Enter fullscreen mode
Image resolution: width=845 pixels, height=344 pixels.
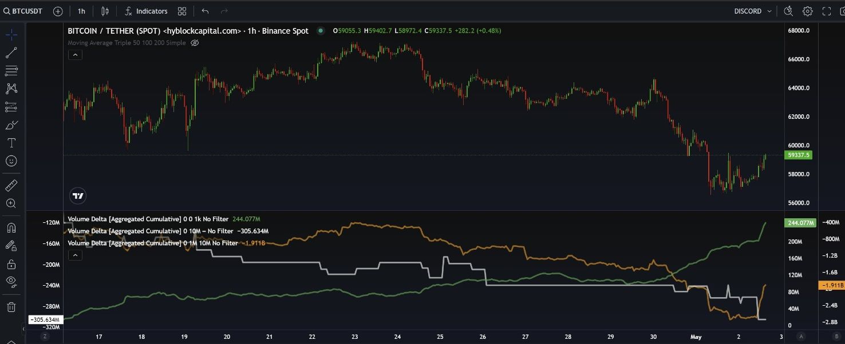tap(826, 11)
